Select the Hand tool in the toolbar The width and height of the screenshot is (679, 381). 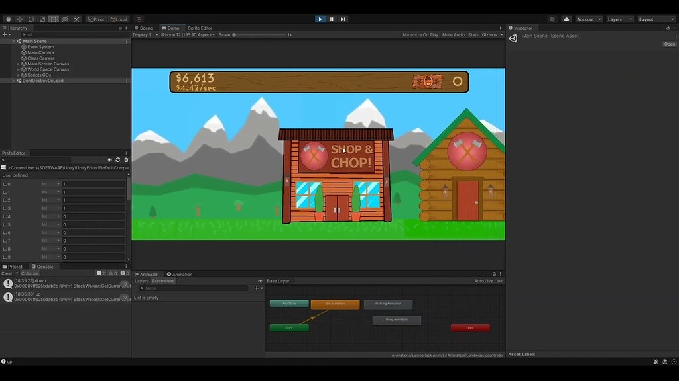8,19
